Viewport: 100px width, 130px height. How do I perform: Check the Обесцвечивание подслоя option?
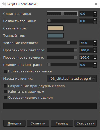pyautogui.click(x=5, y=98)
